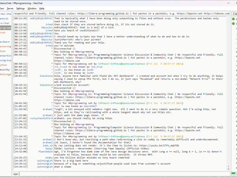237x177 pixels.
Task: Open the Server menu
Action: pyautogui.click(x=10, y=8)
